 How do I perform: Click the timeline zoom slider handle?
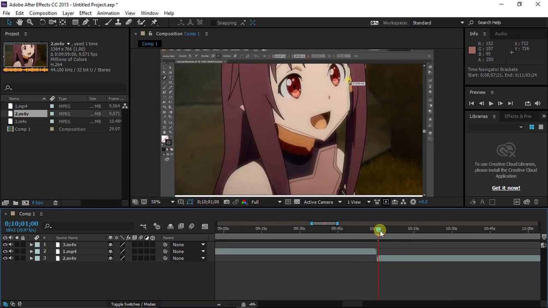pyautogui.click(x=243, y=304)
